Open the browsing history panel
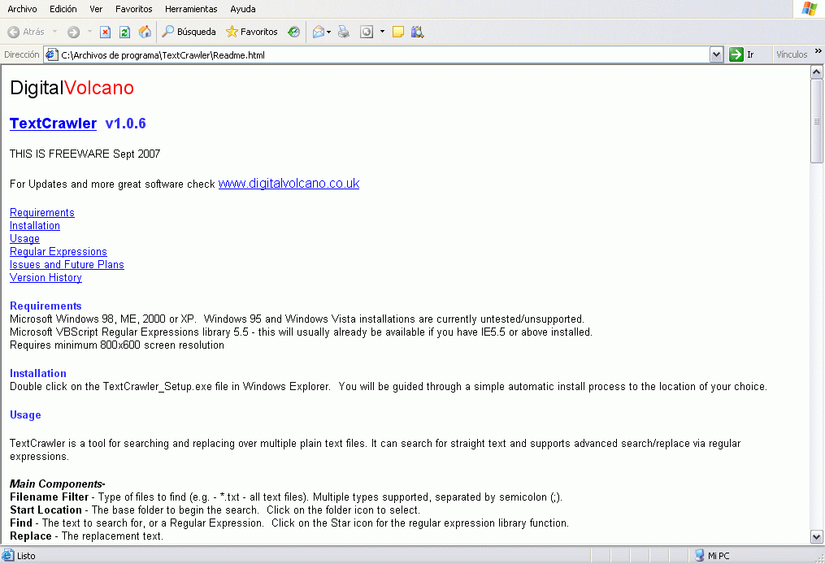 pyautogui.click(x=293, y=32)
